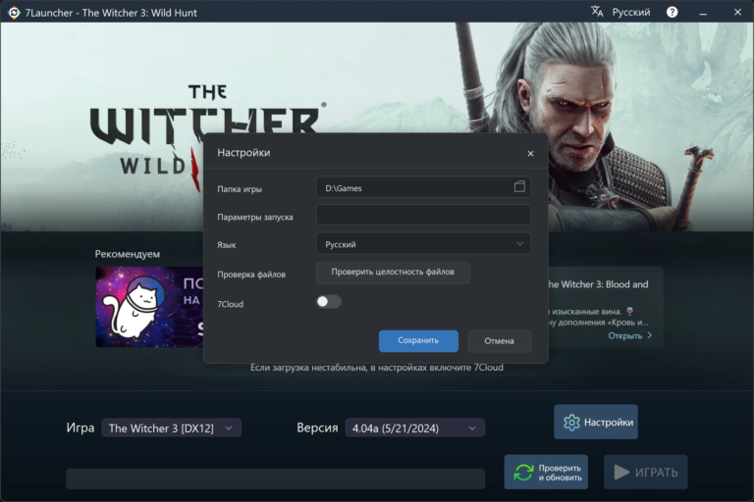The image size is (754, 502).
Task: Open the Язык dropdown set to Русский
Action: (x=423, y=244)
